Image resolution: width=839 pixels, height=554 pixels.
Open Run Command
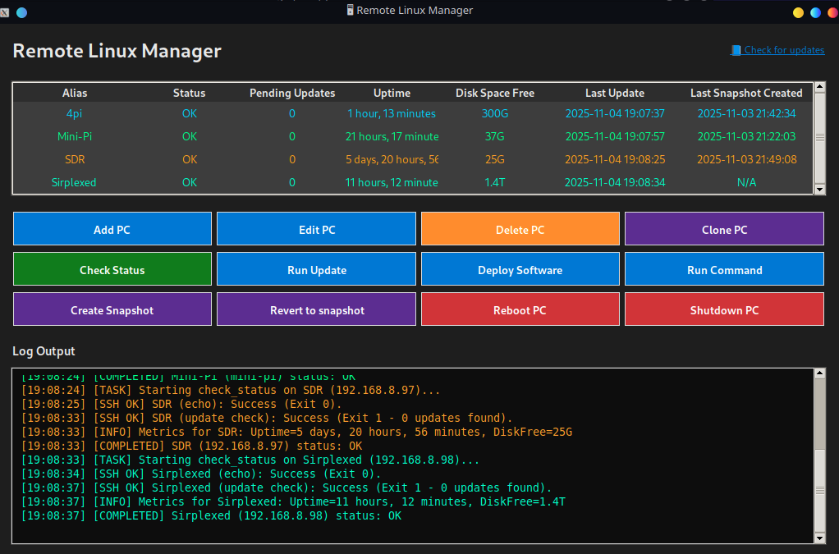pos(723,268)
